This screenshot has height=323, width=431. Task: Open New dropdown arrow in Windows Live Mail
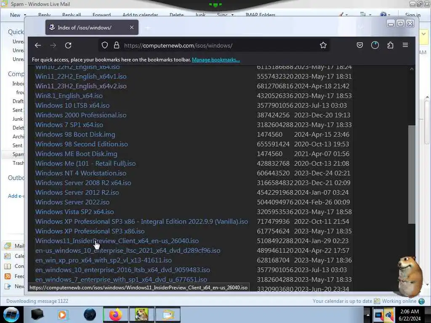tap(25, 15)
